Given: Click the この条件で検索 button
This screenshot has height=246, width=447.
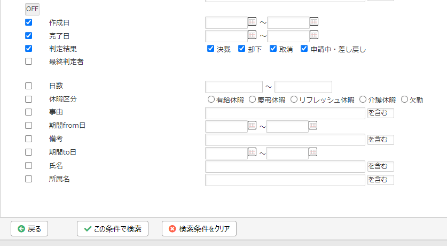Looking at the screenshot, I should [113, 228].
